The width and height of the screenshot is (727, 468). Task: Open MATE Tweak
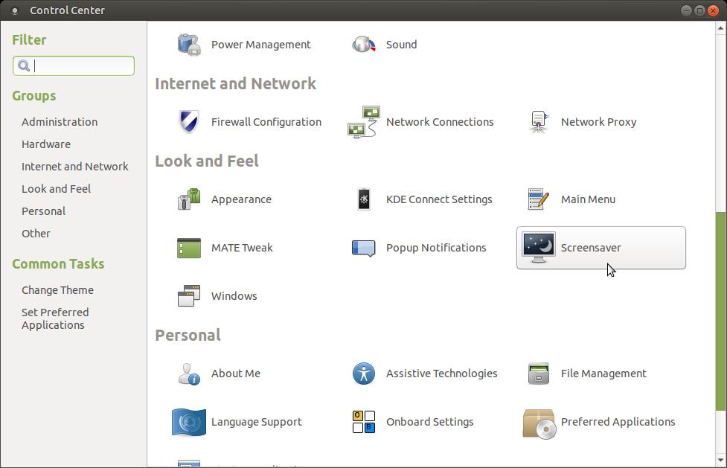(223, 247)
